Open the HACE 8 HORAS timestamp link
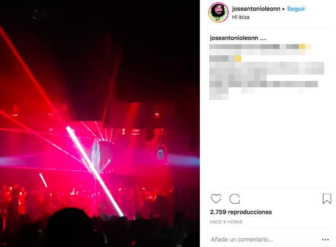The width and height of the screenshot is (336, 247). 226,222
